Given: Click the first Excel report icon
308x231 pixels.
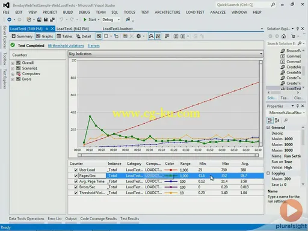Looking at the screenshot, I should (x=176, y=36).
